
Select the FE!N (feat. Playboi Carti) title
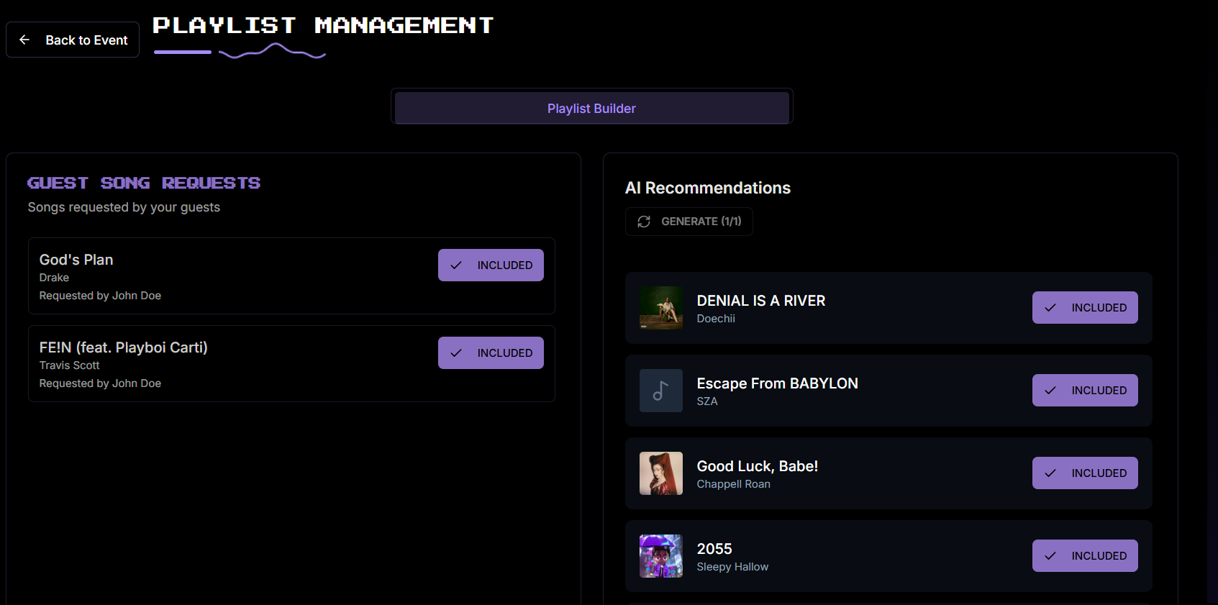(x=124, y=347)
